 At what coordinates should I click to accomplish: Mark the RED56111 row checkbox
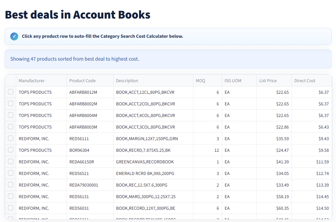coord(11,138)
